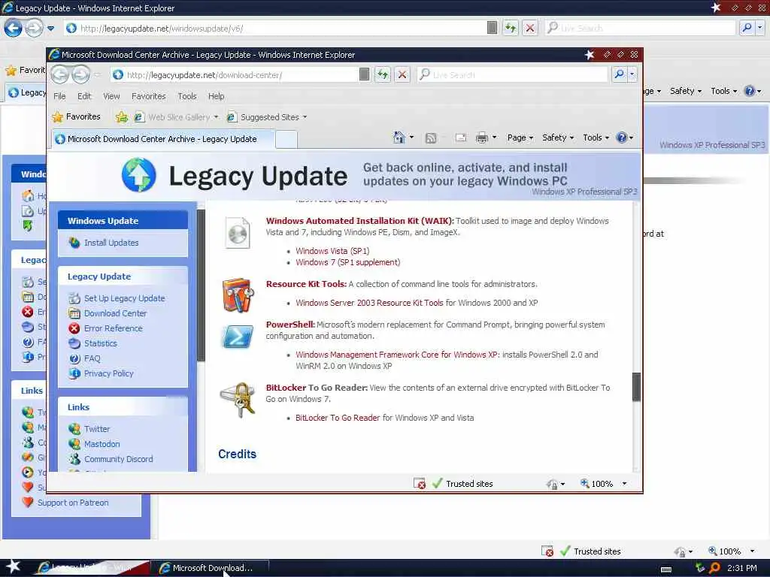Click the Stop button in front window address bar
This screenshot has height=577, width=770.
[x=402, y=74]
